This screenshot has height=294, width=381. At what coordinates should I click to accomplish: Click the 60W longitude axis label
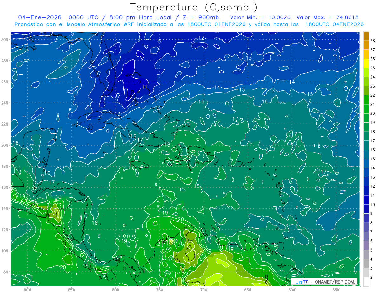(292, 290)
